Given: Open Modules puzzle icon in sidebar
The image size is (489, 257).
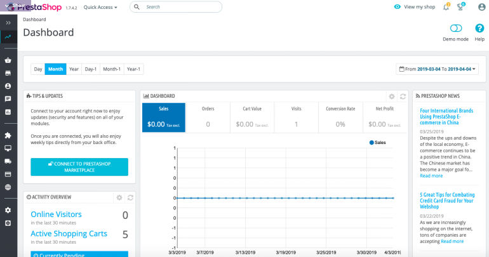Looking at the screenshot, I should tap(8, 135).
